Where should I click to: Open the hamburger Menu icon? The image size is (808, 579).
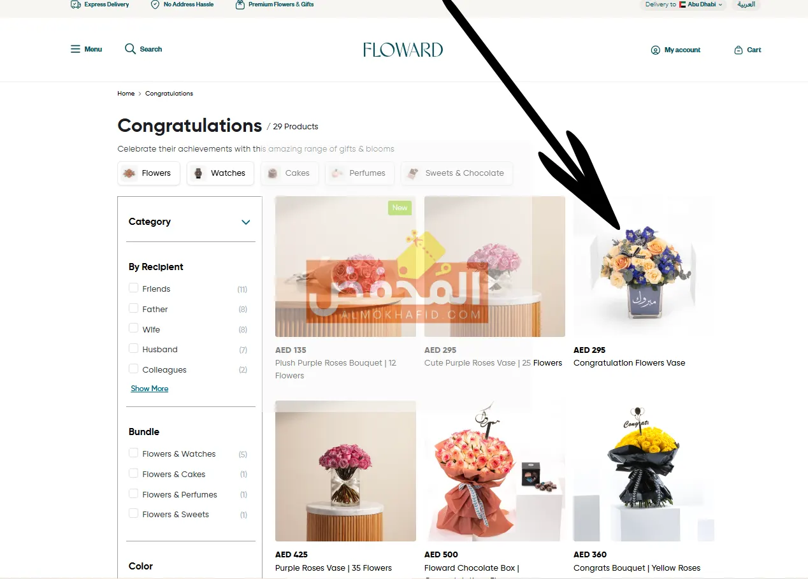coord(75,49)
